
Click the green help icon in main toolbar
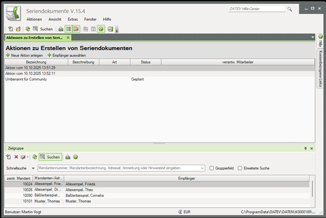click(x=101, y=29)
